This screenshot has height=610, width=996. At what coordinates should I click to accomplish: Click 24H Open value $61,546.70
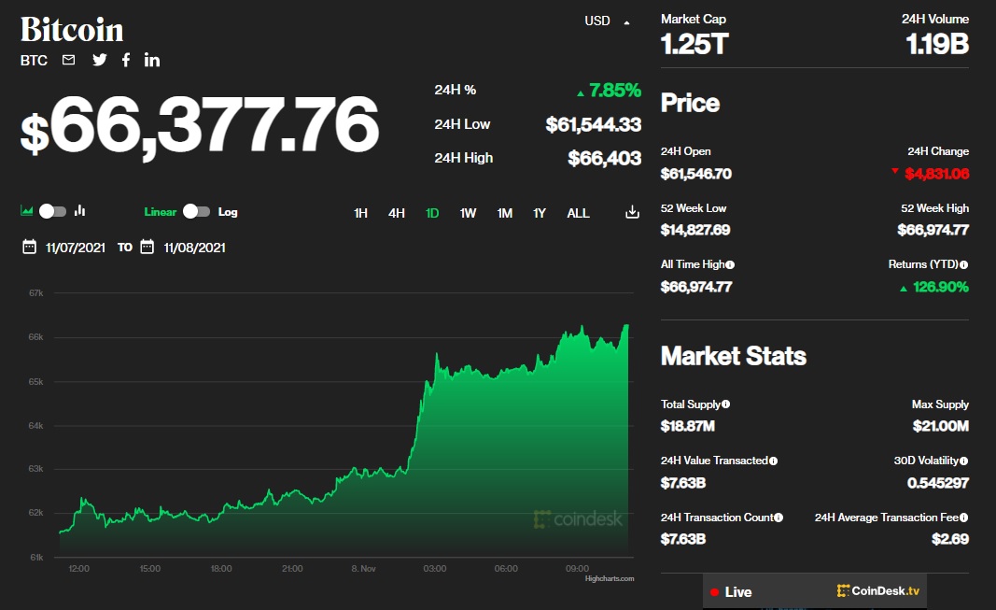coord(696,174)
